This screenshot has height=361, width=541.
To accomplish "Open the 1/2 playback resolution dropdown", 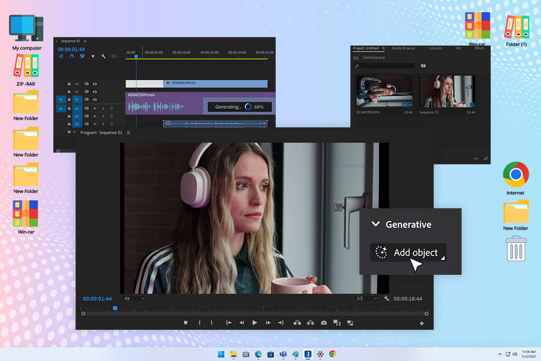I will tap(367, 299).
